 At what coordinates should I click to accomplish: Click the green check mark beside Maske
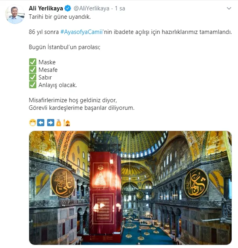(33, 62)
